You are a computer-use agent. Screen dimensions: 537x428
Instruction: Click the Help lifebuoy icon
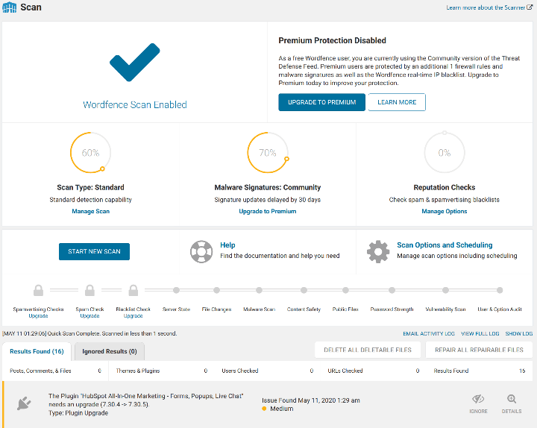201,251
